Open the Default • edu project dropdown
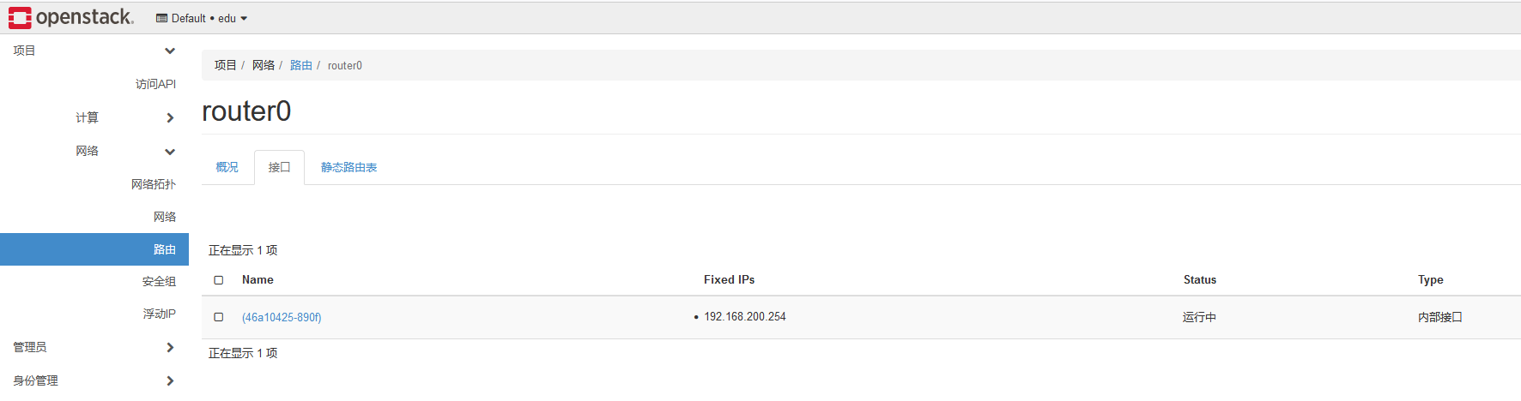 tap(203, 18)
